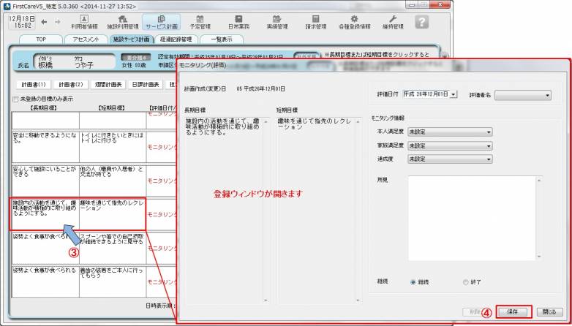Select the 終了 radio button
The image size is (572, 326).
click(465, 281)
